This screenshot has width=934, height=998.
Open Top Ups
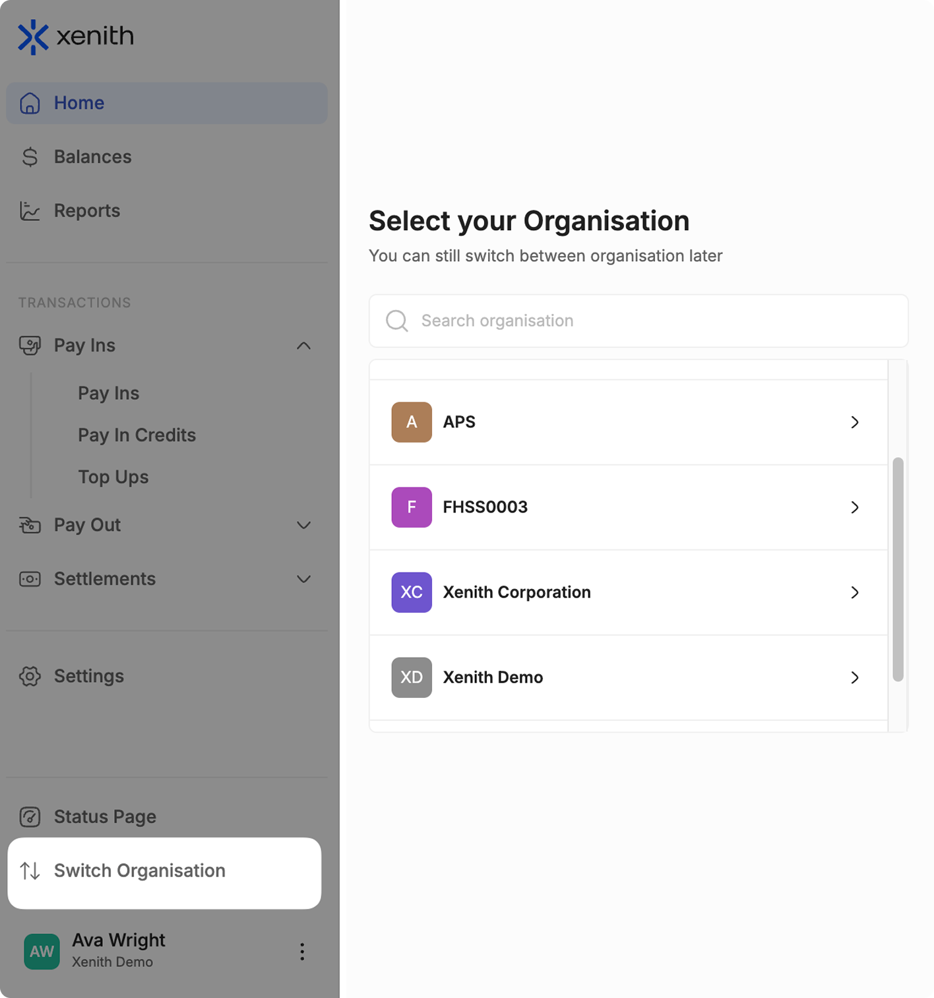[113, 477]
